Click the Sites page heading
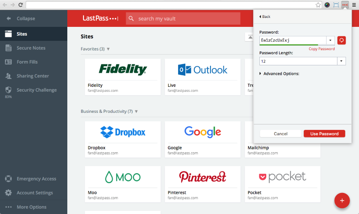The height and width of the screenshot is (214, 359). [87, 37]
